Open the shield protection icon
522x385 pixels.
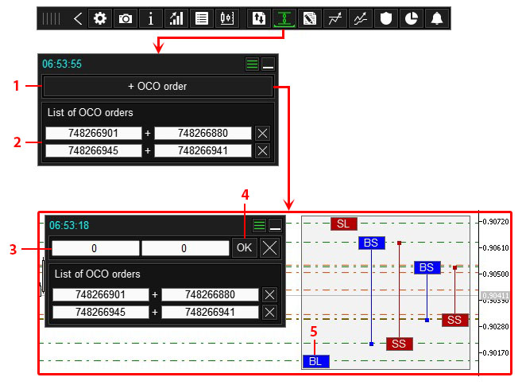(386, 18)
